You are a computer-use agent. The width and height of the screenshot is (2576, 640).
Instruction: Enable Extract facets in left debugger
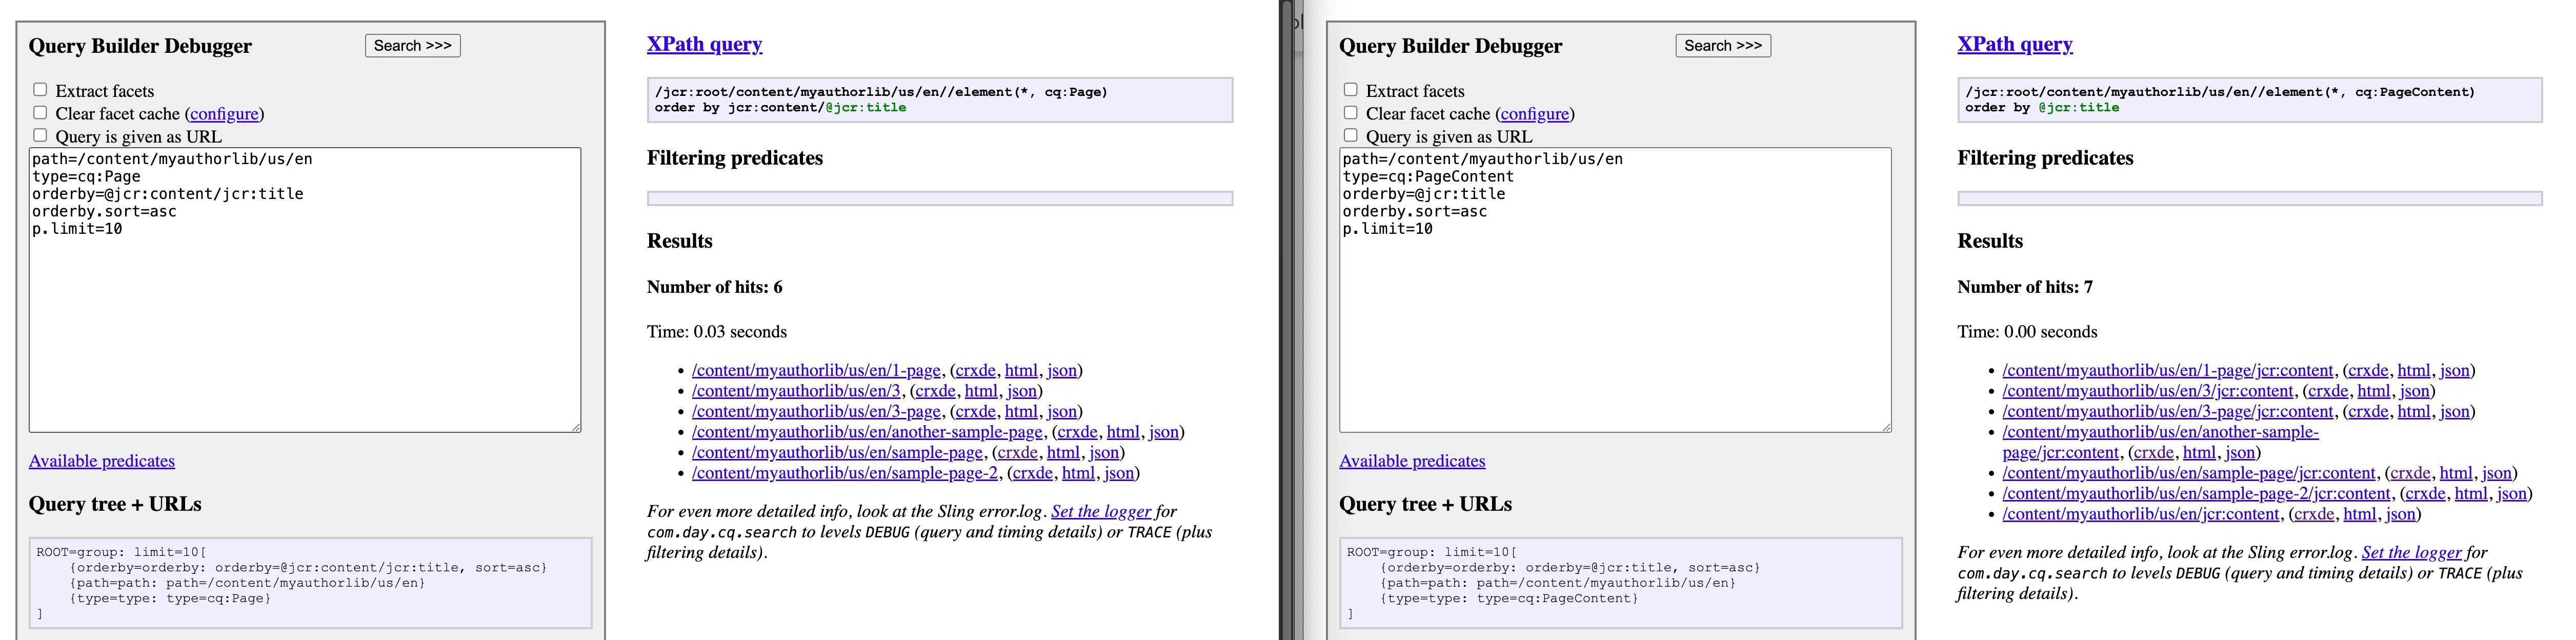point(40,90)
